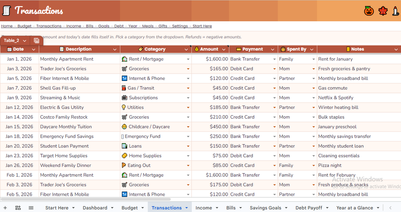The height and width of the screenshot is (212, 401).
Task: Follow the Gifts navigation link
Action: point(163,26)
